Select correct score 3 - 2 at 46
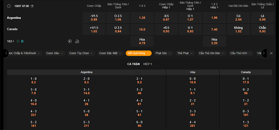The width and height of the screenshot is (279, 130). [139, 91]
